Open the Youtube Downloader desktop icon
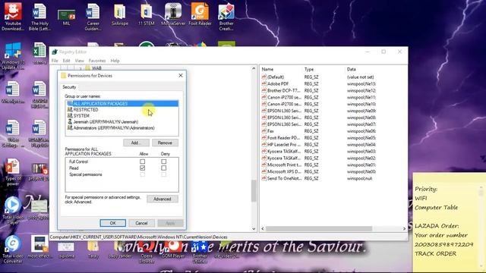The width and height of the screenshot is (486, 273). [x=13, y=16]
